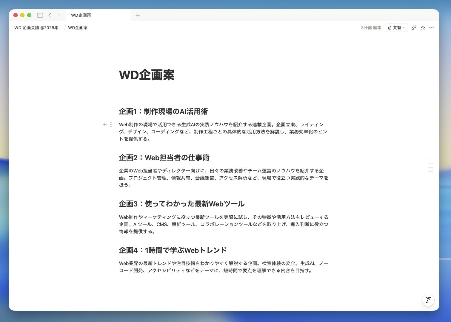Click paragraph starting Web制作の現場で活用できる
This screenshot has height=322, width=451.
pyautogui.click(x=224, y=132)
